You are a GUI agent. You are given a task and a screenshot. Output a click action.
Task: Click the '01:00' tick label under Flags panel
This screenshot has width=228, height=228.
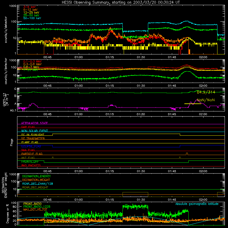[79, 171]
